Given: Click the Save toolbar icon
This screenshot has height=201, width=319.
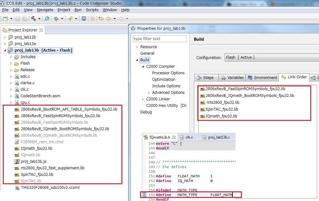Looking at the screenshot, I should tap(17, 19).
